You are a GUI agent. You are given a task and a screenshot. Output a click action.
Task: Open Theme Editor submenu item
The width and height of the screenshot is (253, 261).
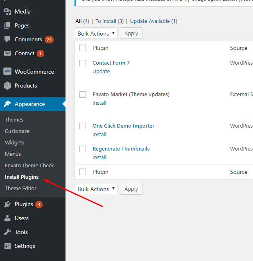point(20,189)
